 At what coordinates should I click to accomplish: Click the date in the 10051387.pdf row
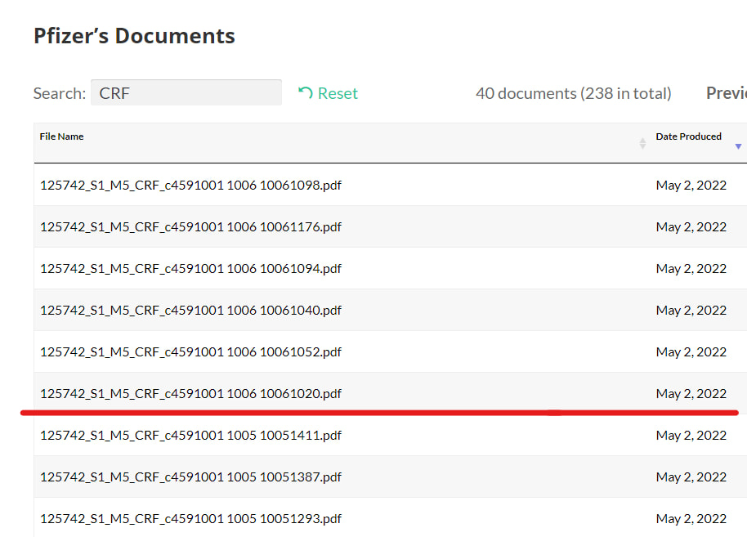(691, 477)
